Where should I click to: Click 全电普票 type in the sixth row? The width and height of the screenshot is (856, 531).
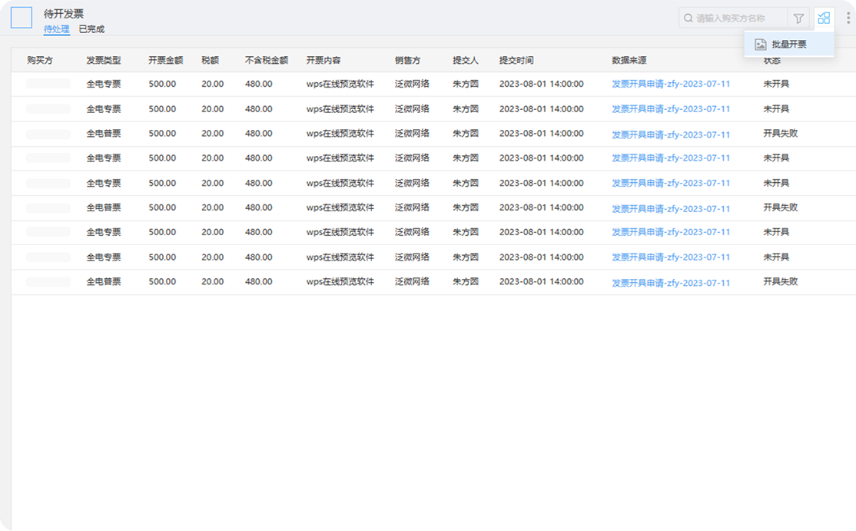click(x=104, y=207)
